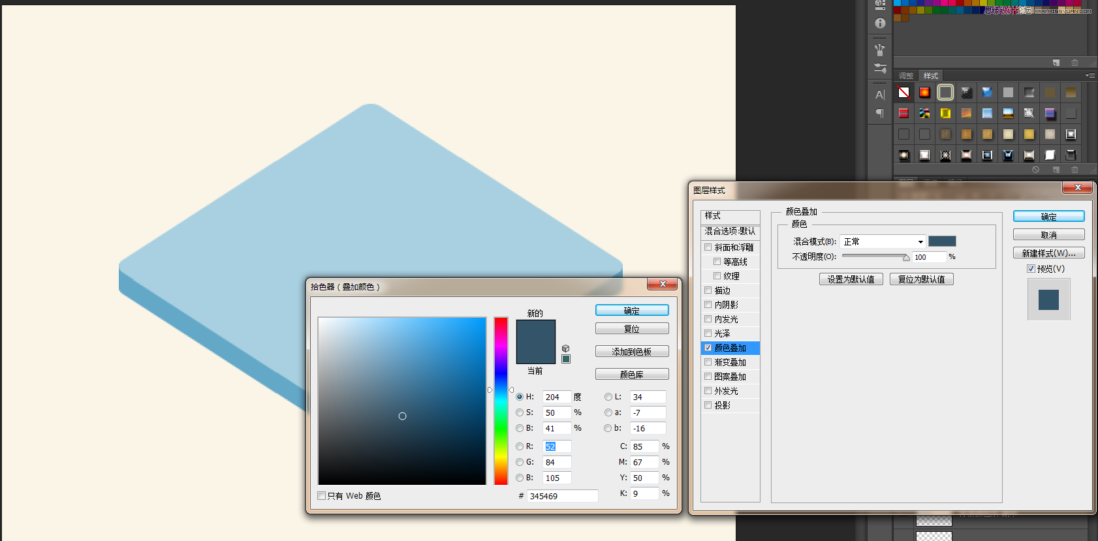Select the R radio button in color picker
1098x541 pixels.
520,446
